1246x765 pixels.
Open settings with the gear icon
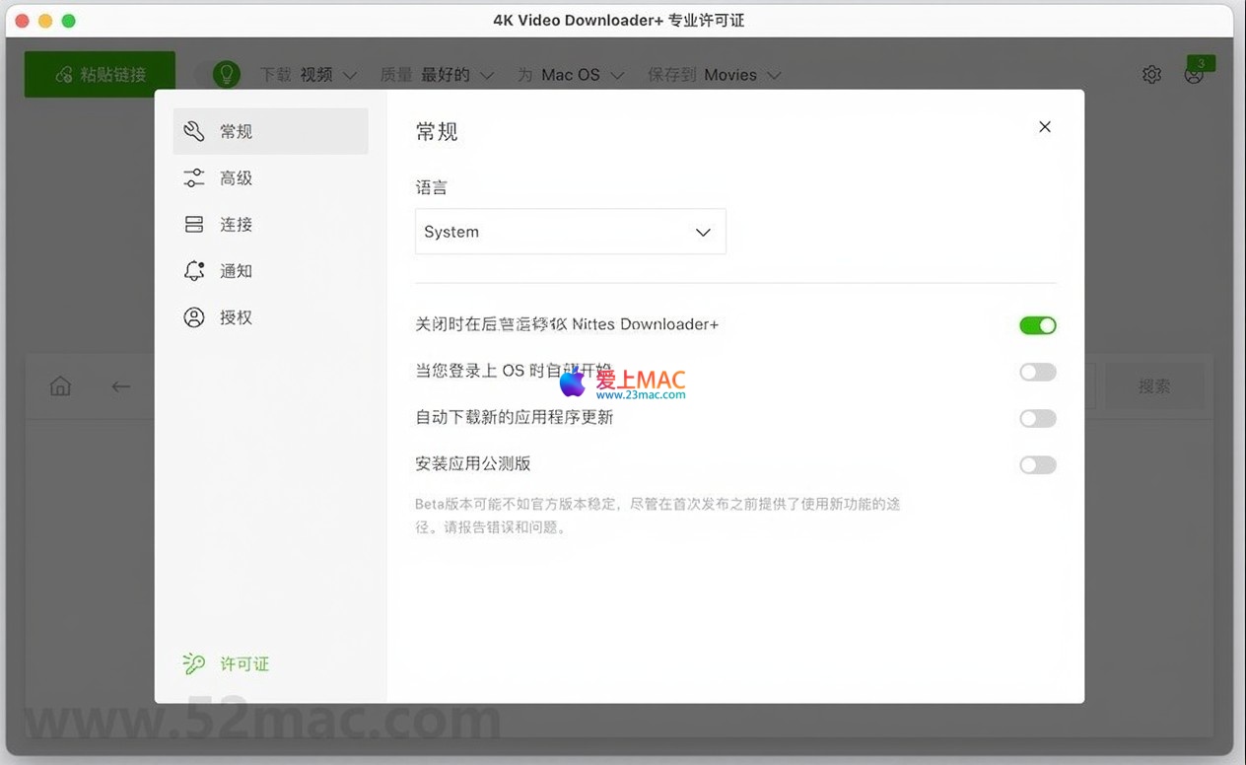1151,75
